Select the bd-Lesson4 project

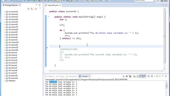13,60
